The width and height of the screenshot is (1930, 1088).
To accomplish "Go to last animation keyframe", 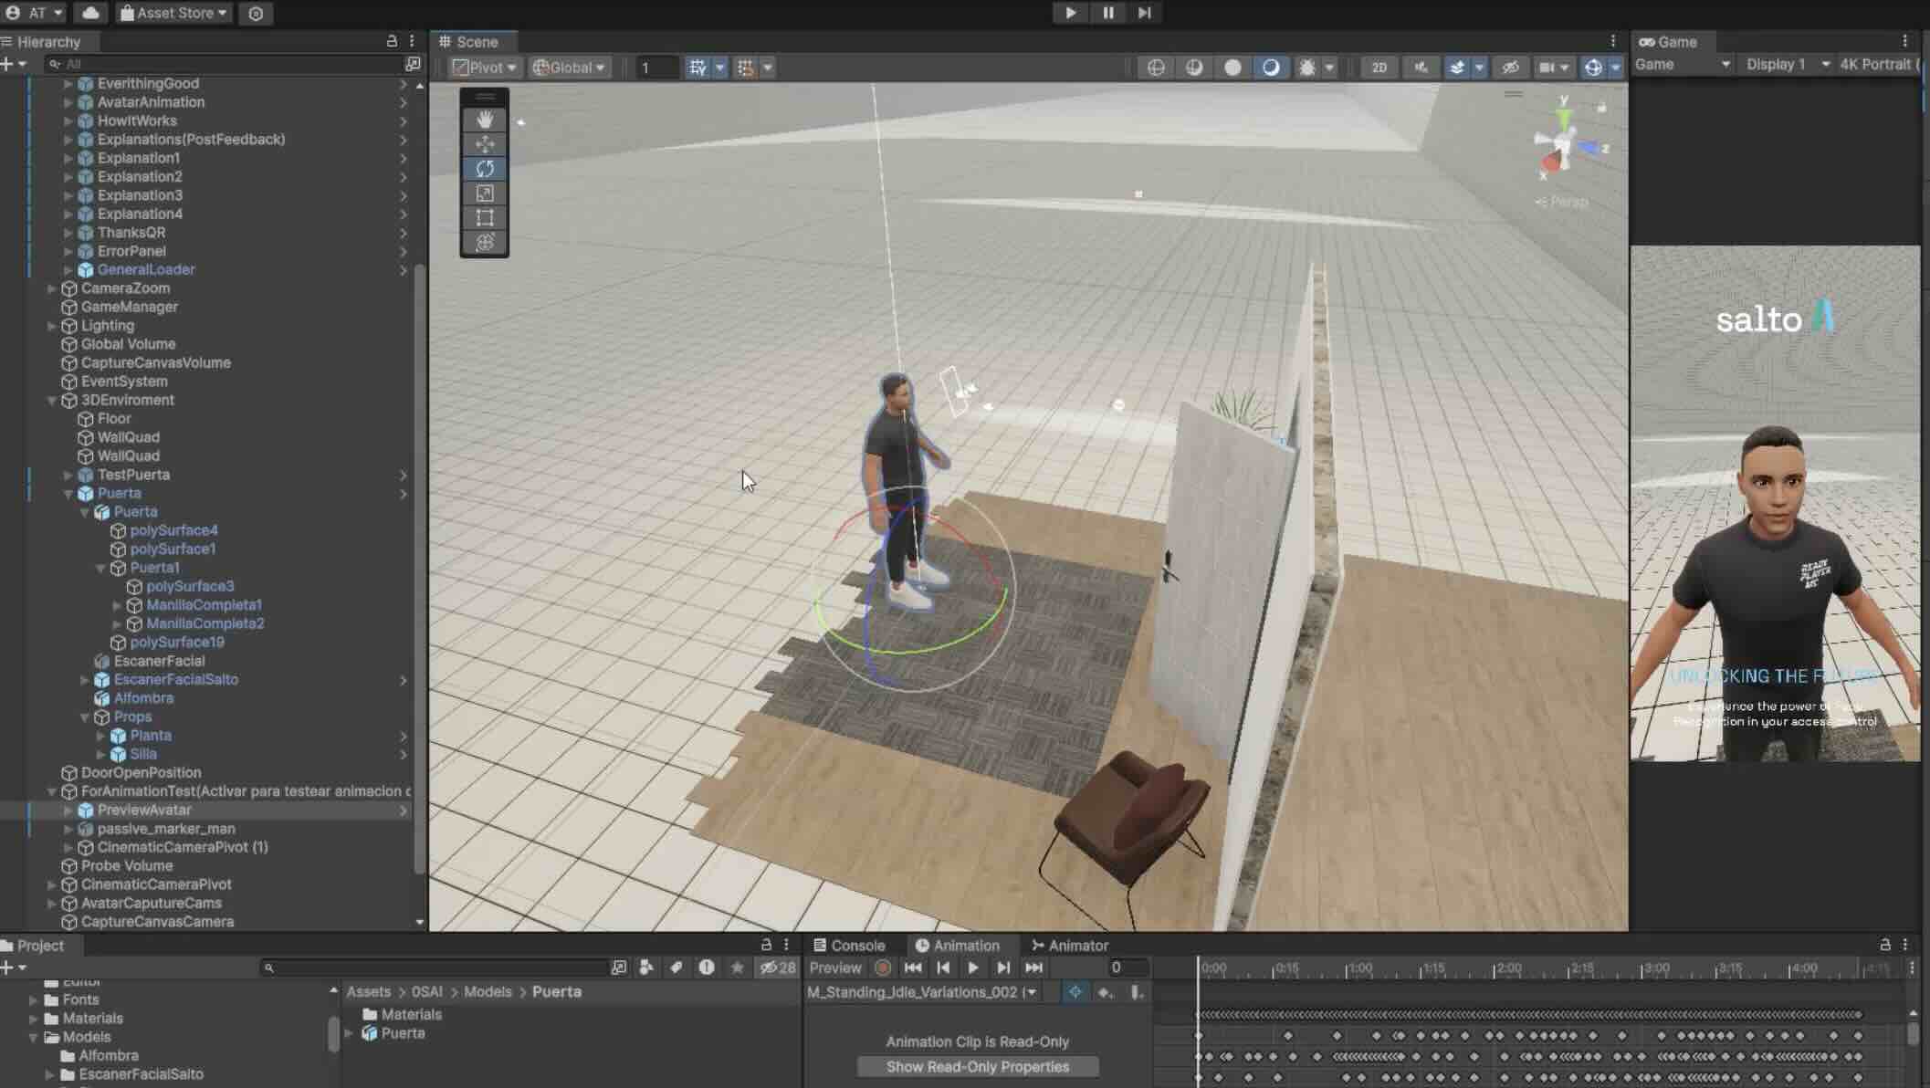I will click(x=1033, y=968).
